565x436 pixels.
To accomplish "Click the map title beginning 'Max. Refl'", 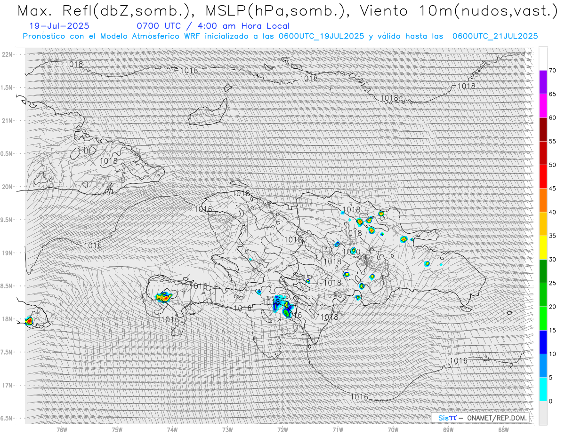I will point(287,11).
